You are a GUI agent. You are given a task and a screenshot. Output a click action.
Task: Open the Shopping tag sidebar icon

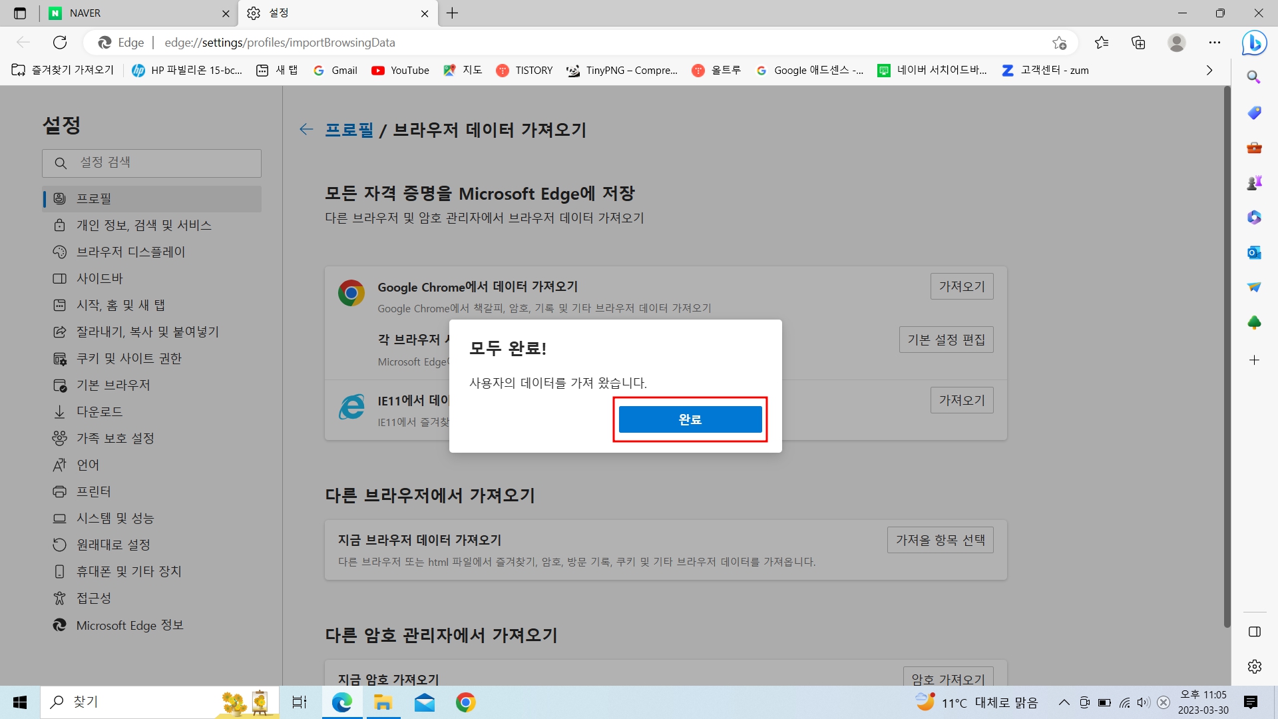(1254, 113)
